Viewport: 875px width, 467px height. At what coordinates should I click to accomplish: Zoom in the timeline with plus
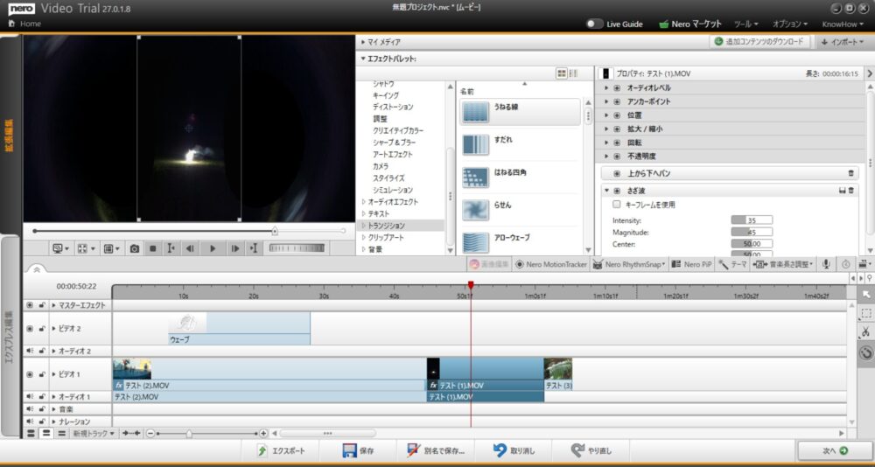pos(264,433)
